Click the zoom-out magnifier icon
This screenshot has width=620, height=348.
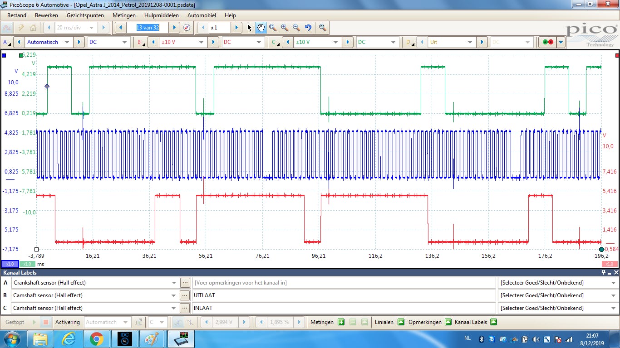(x=296, y=28)
